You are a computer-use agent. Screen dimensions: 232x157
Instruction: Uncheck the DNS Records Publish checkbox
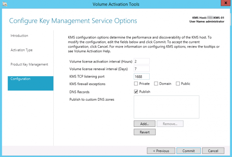click(136, 92)
